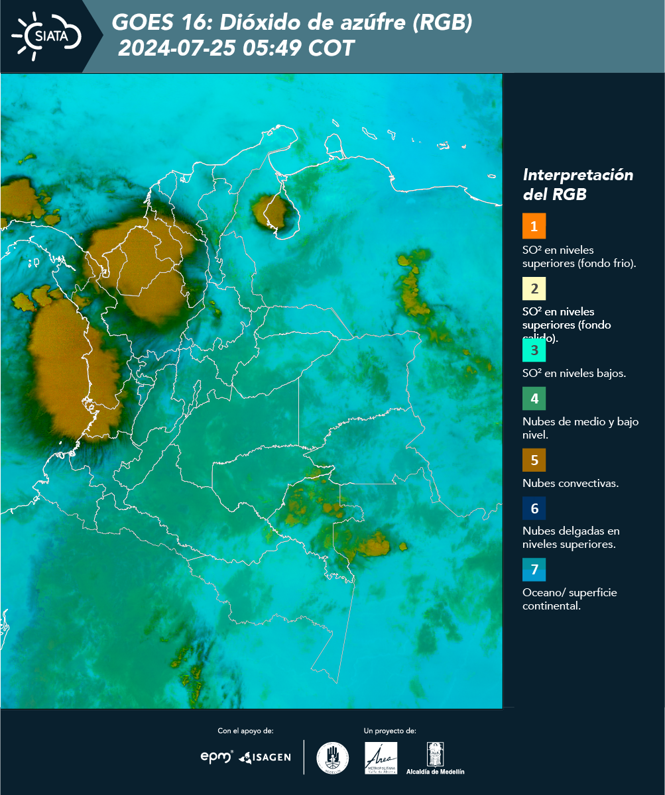Select green swatch number 4

[534, 398]
